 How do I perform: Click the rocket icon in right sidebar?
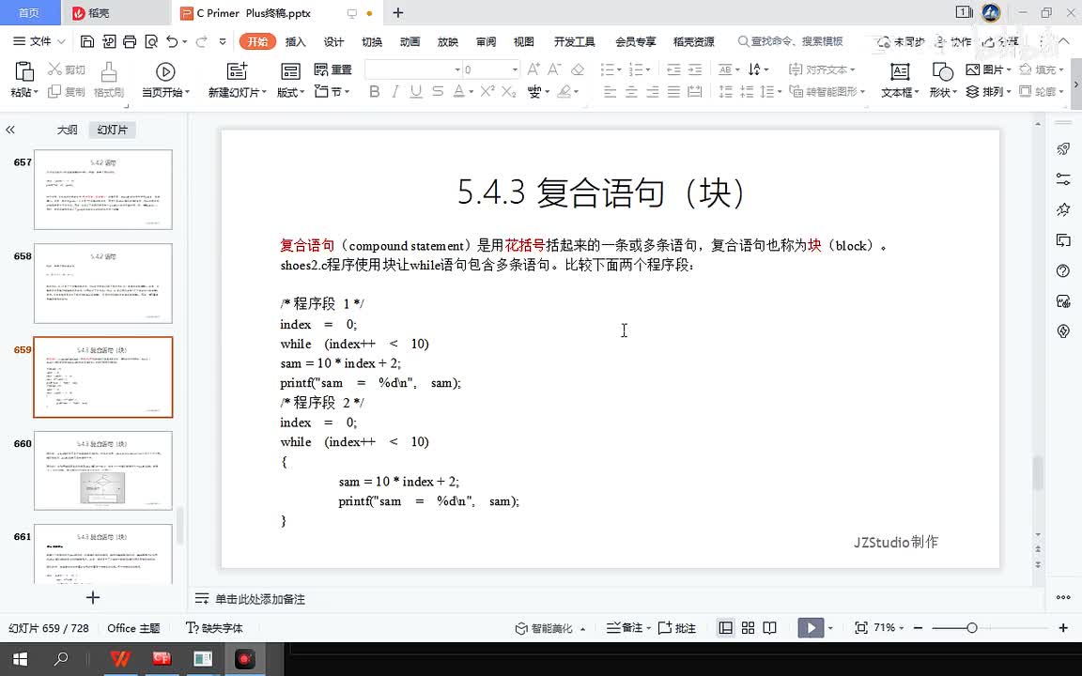tap(1063, 149)
